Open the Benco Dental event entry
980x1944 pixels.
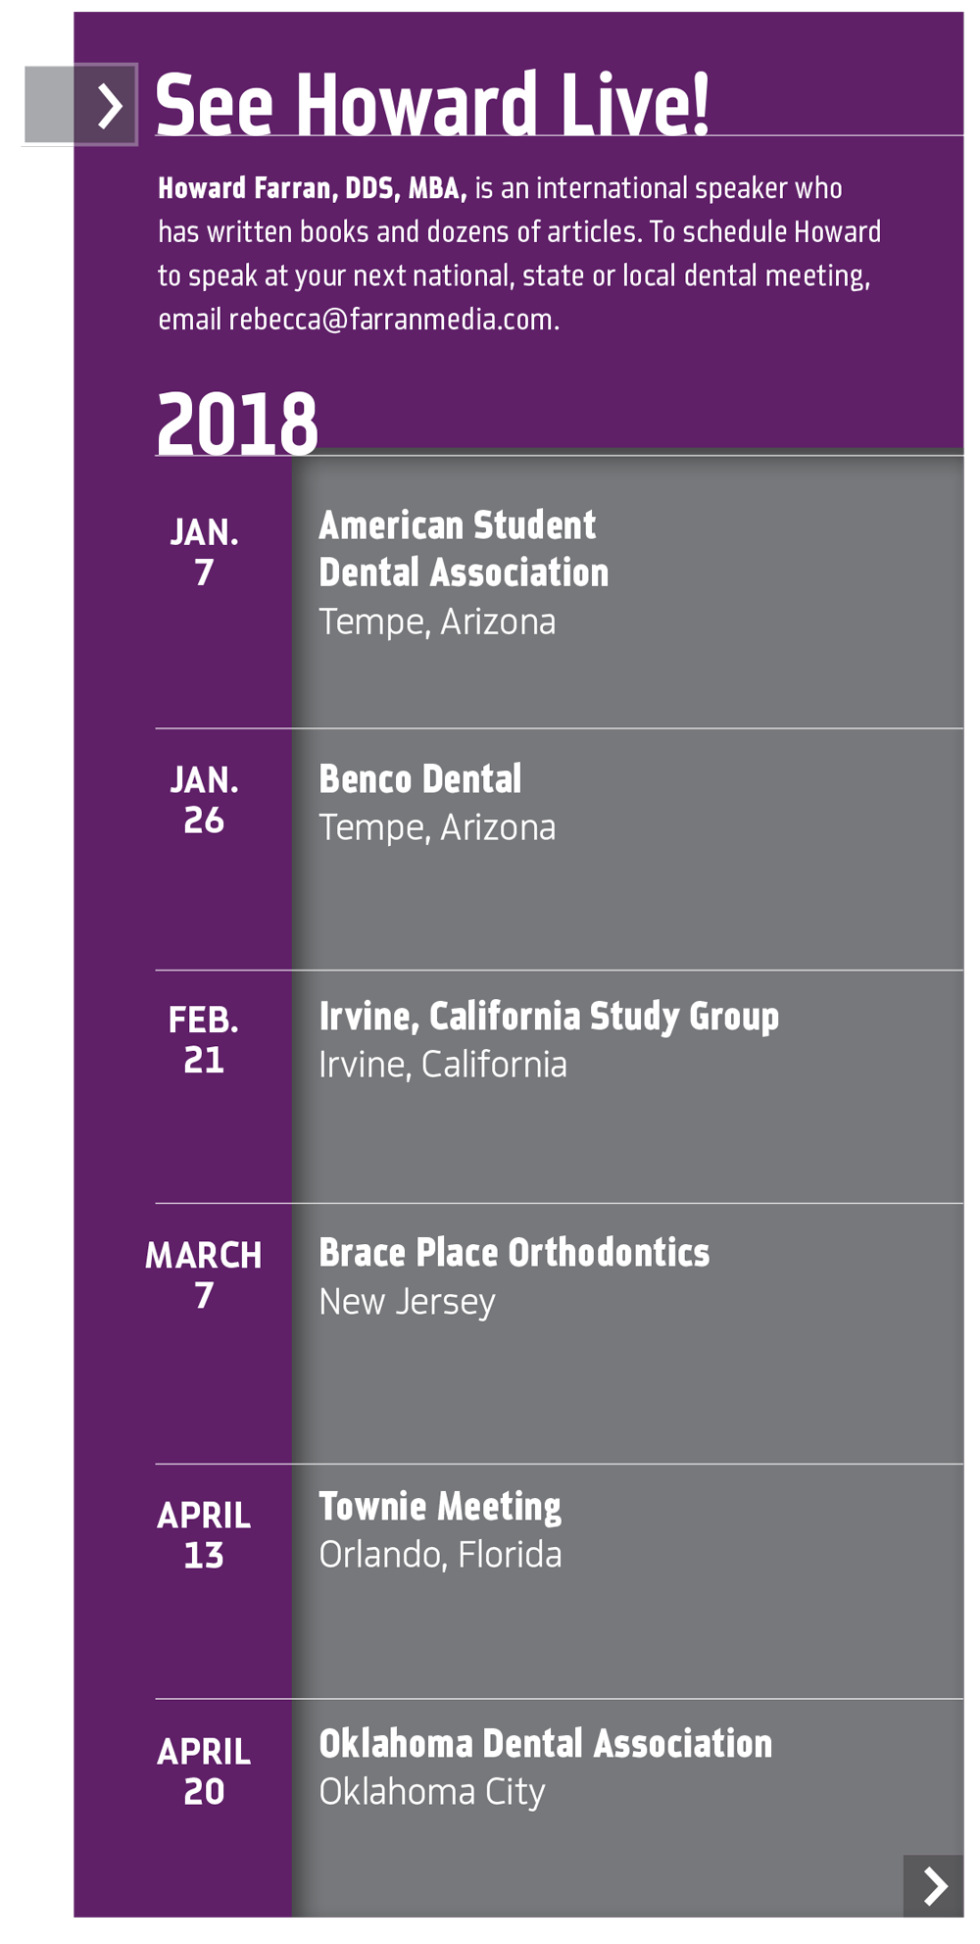tap(420, 779)
